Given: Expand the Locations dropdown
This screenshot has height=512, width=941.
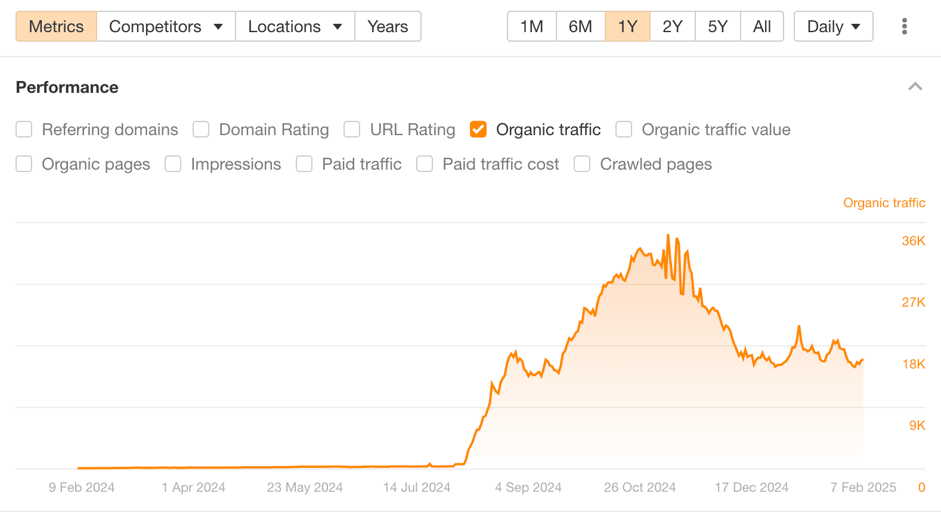Looking at the screenshot, I should coord(295,26).
